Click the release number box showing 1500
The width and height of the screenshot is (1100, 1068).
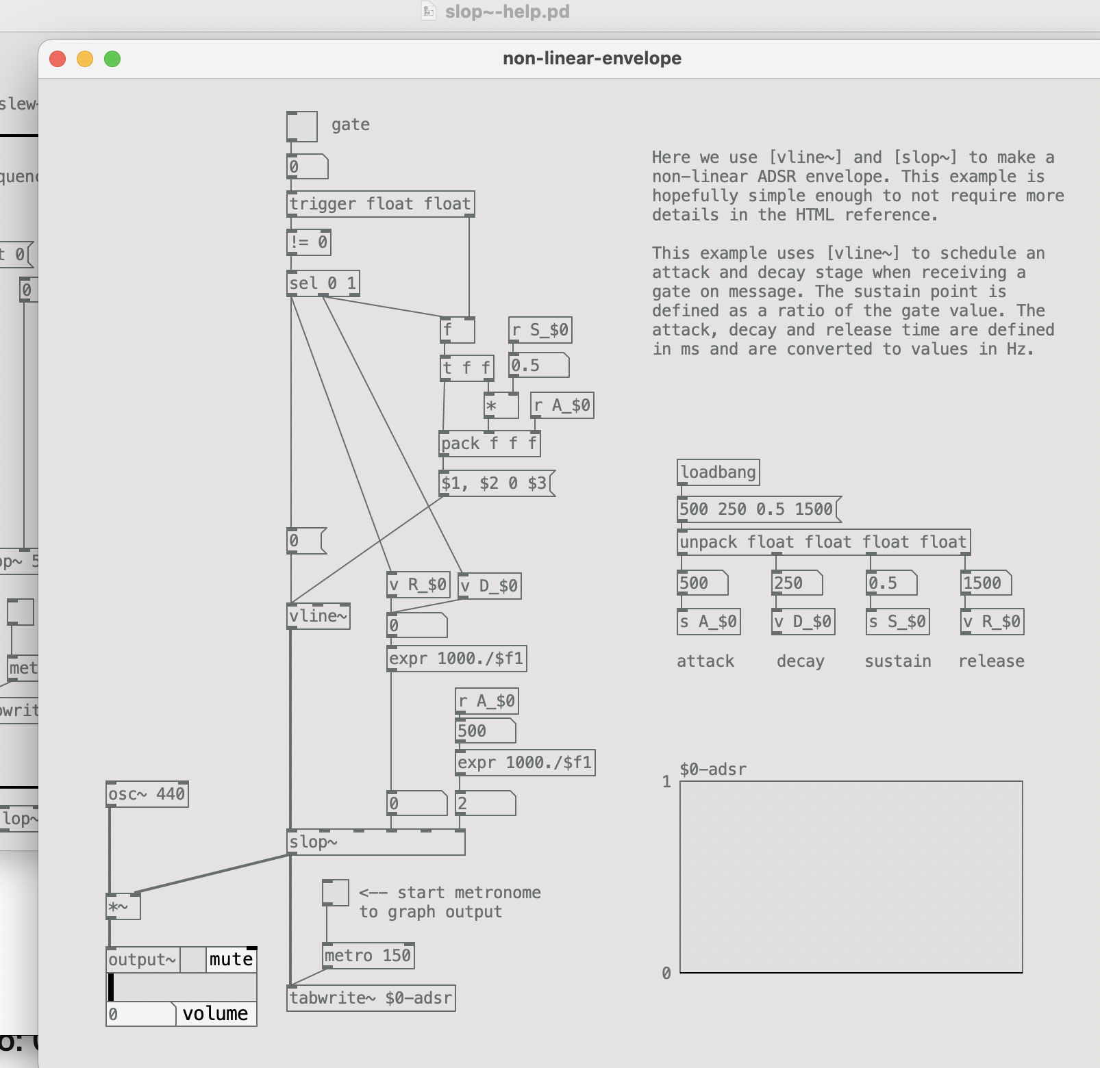986,583
